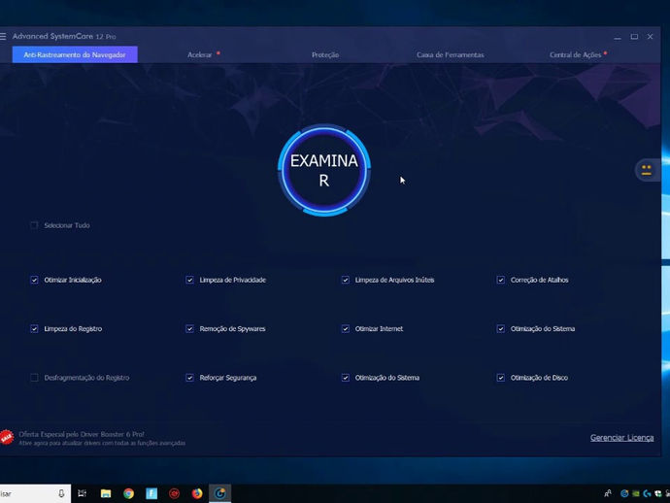Open the Proteção tab
The height and width of the screenshot is (503, 670).
point(325,54)
